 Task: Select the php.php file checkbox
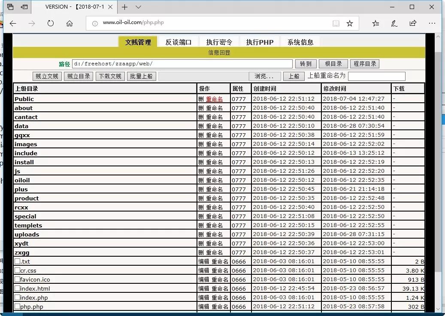click(17, 307)
